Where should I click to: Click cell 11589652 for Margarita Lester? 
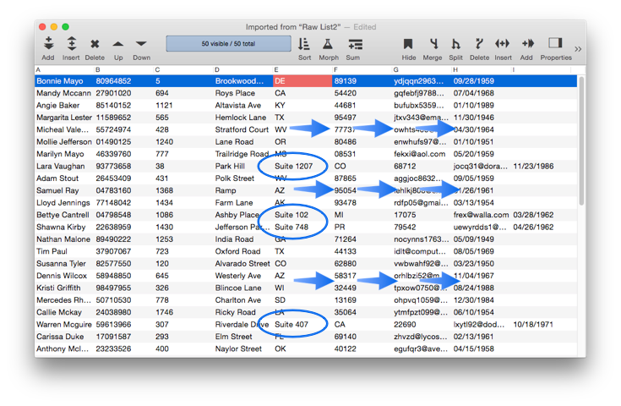click(x=123, y=118)
